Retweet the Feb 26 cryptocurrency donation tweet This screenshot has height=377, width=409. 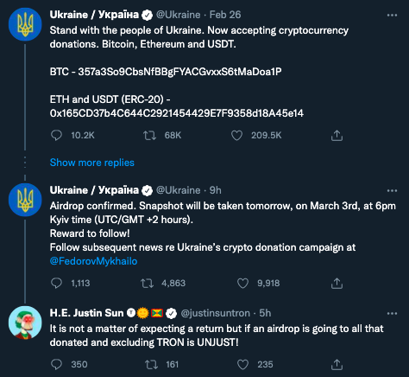(x=149, y=135)
